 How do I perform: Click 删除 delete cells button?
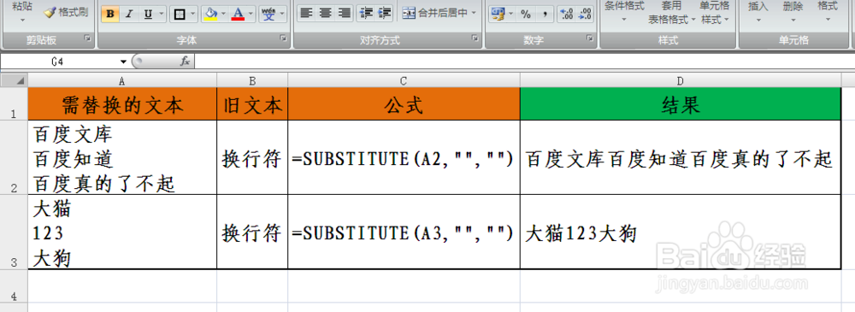coord(793,12)
